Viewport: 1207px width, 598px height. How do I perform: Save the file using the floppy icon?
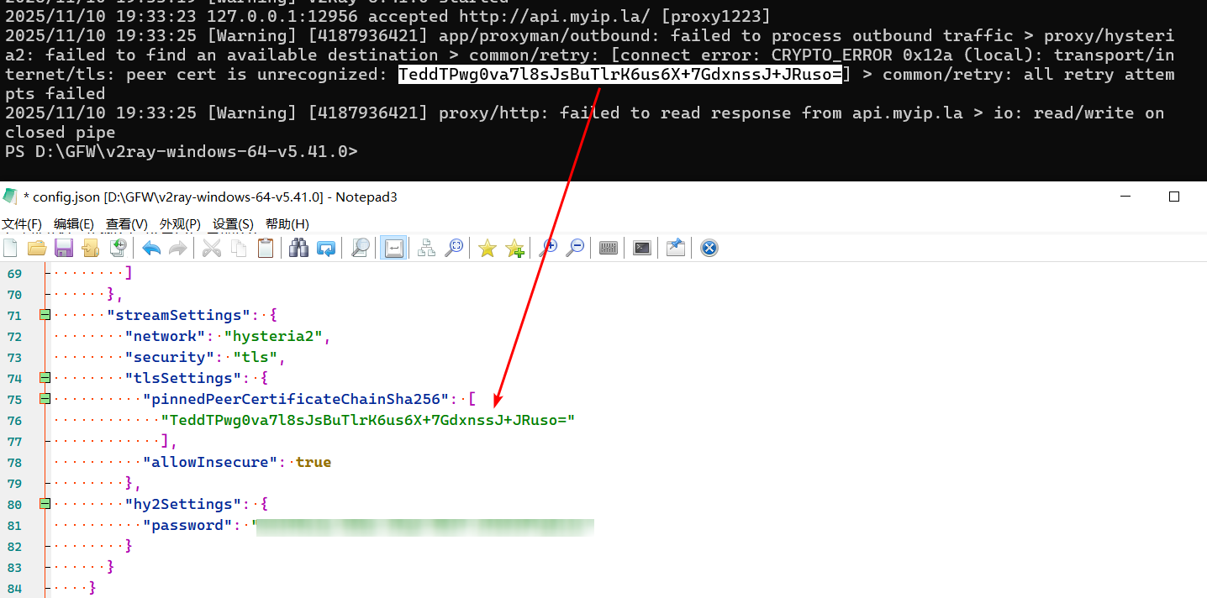(x=64, y=248)
